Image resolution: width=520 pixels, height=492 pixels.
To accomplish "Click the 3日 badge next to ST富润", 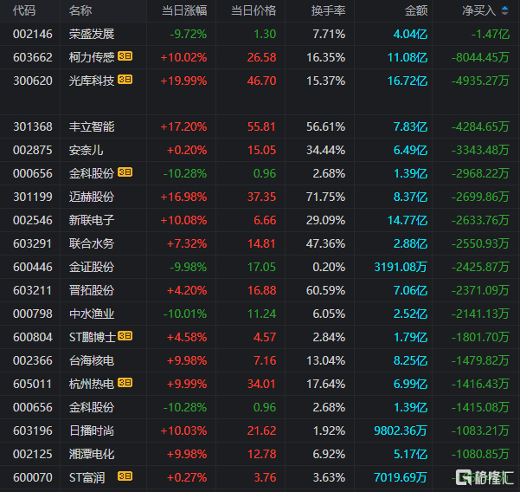I will 125,476.
